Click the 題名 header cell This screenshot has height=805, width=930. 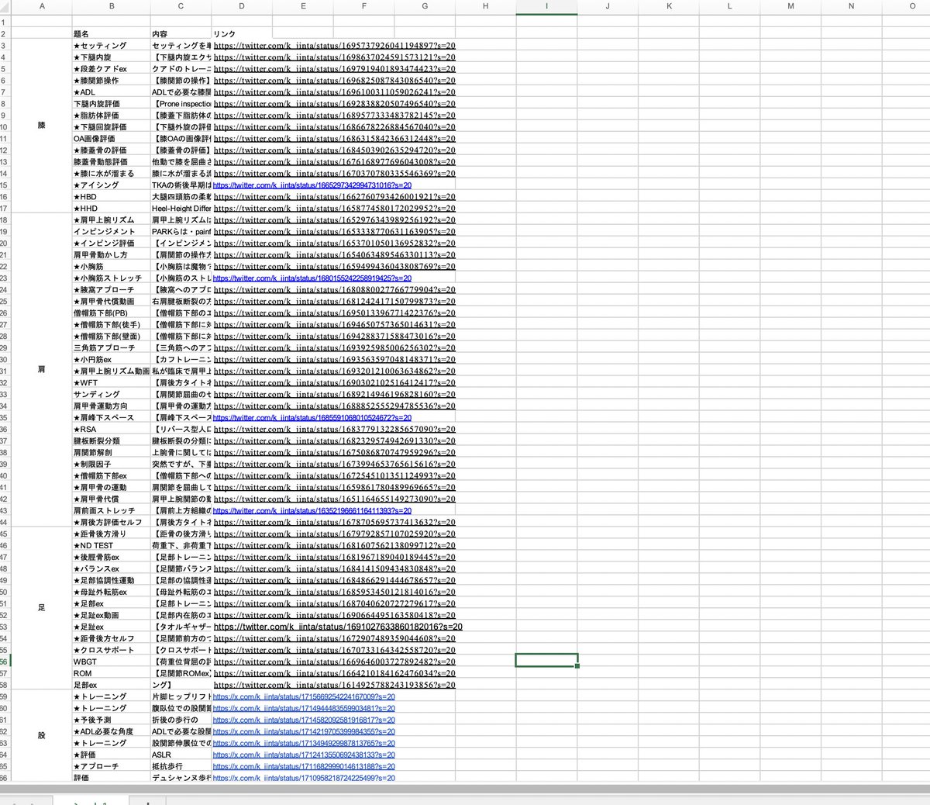click(x=112, y=34)
